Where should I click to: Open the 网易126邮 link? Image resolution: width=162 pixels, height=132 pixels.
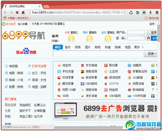tap(69, 90)
